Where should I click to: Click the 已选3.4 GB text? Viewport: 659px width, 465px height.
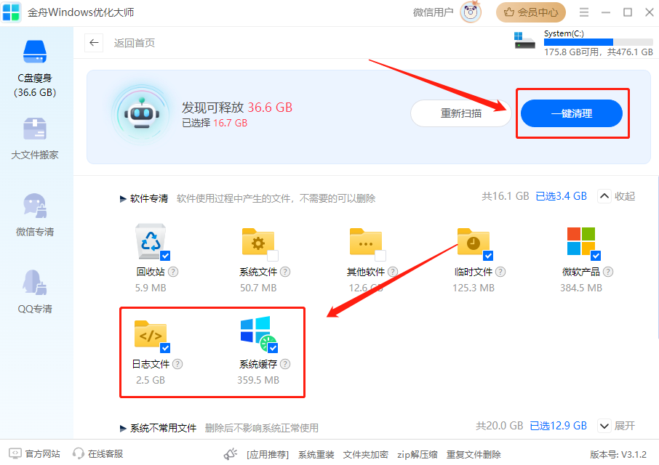561,196
